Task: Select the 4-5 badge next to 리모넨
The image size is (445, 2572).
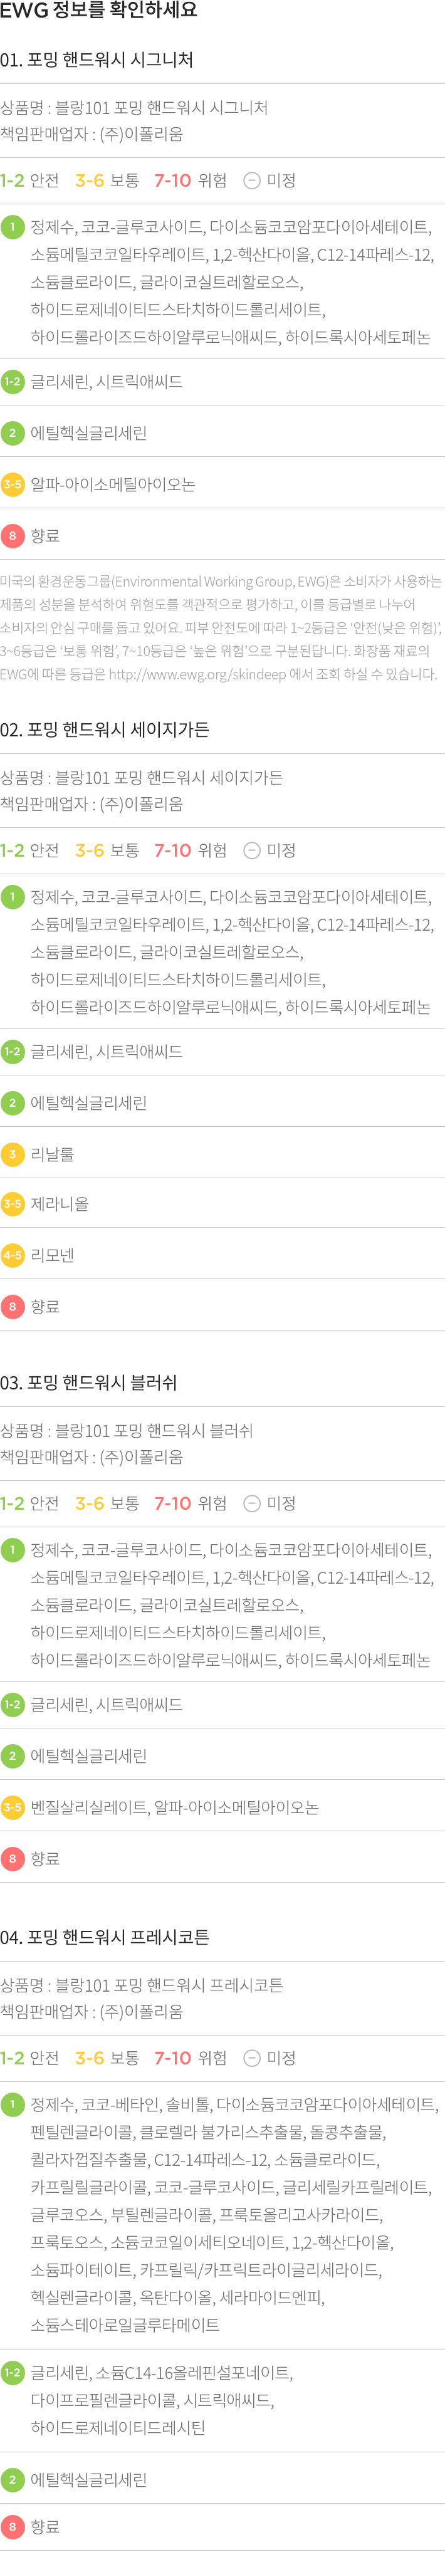Action: coord(12,1255)
